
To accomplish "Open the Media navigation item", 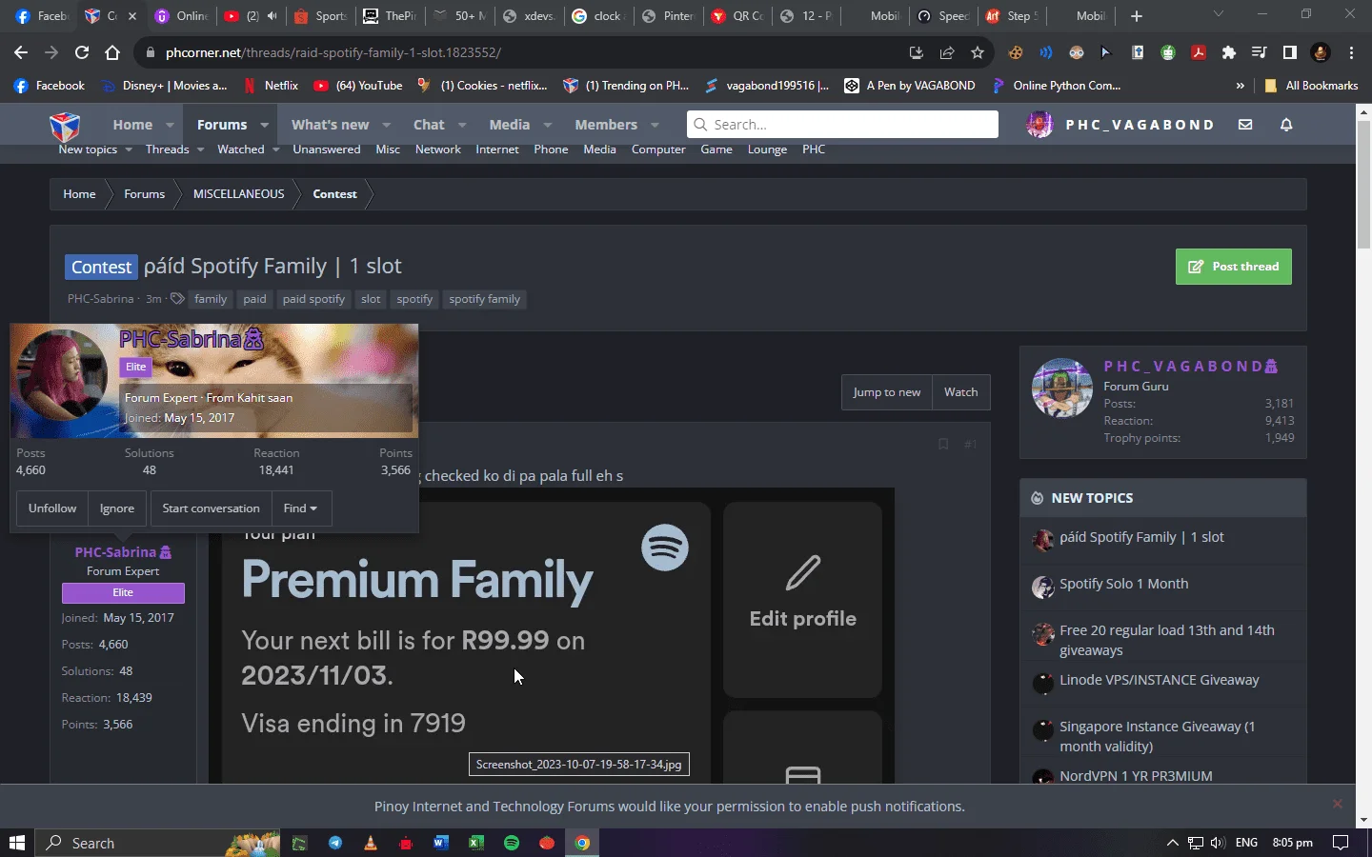I will coord(510,125).
